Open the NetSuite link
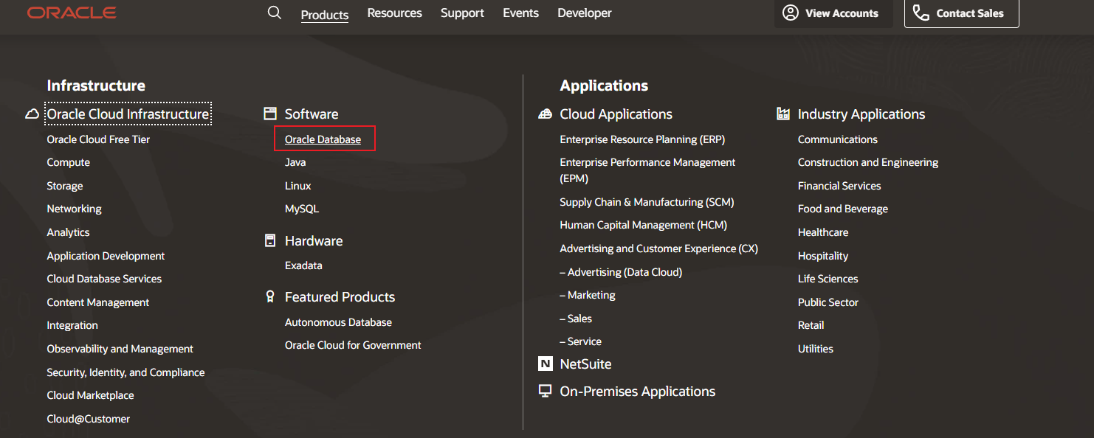1094x438 pixels. pos(586,364)
